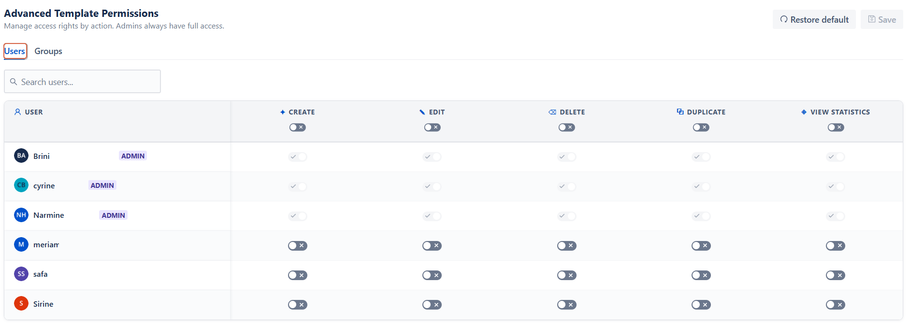The height and width of the screenshot is (326, 910).
Task: Click the search magnifier icon
Action: click(x=14, y=82)
